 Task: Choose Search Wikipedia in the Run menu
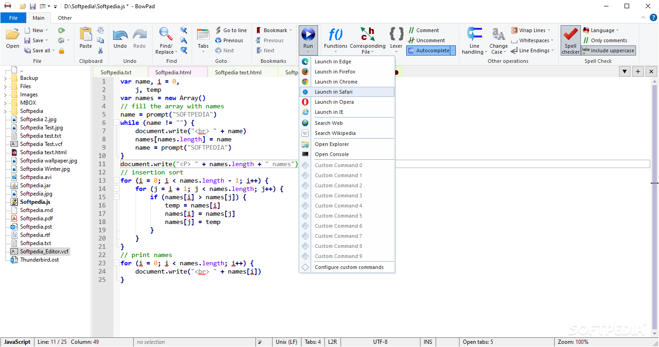[x=347, y=133]
